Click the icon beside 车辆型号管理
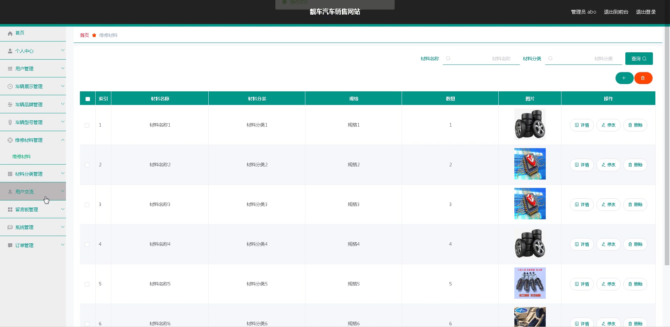The height and width of the screenshot is (327, 670). [10, 122]
